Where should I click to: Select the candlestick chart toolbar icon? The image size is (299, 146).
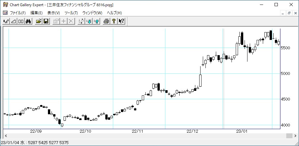[x=6, y=21]
